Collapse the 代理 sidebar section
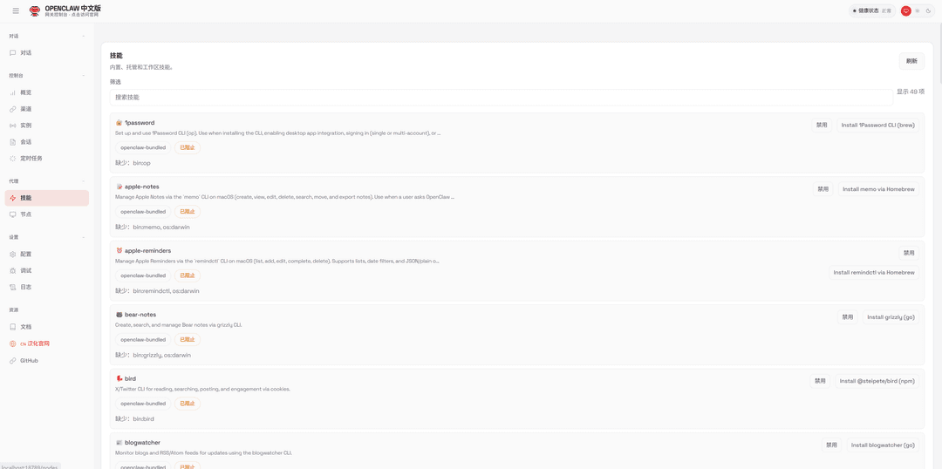Image resolution: width=942 pixels, height=469 pixels. click(x=47, y=180)
